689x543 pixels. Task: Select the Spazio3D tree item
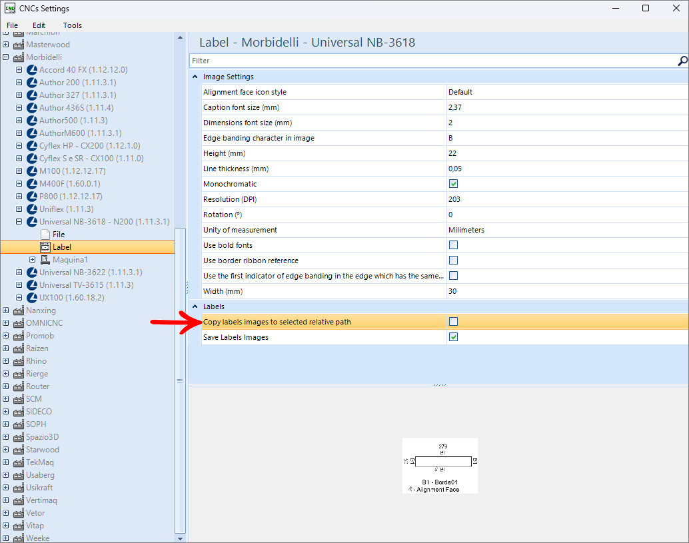42,437
